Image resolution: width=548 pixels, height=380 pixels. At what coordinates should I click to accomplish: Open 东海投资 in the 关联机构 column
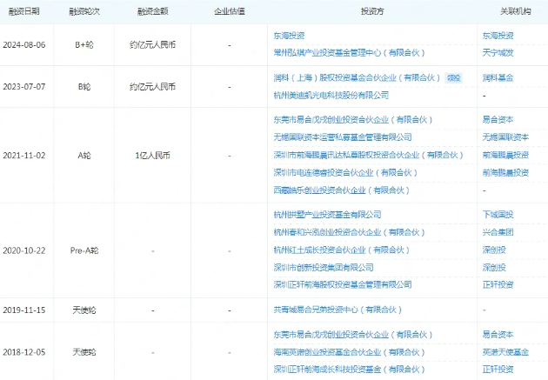(x=498, y=36)
